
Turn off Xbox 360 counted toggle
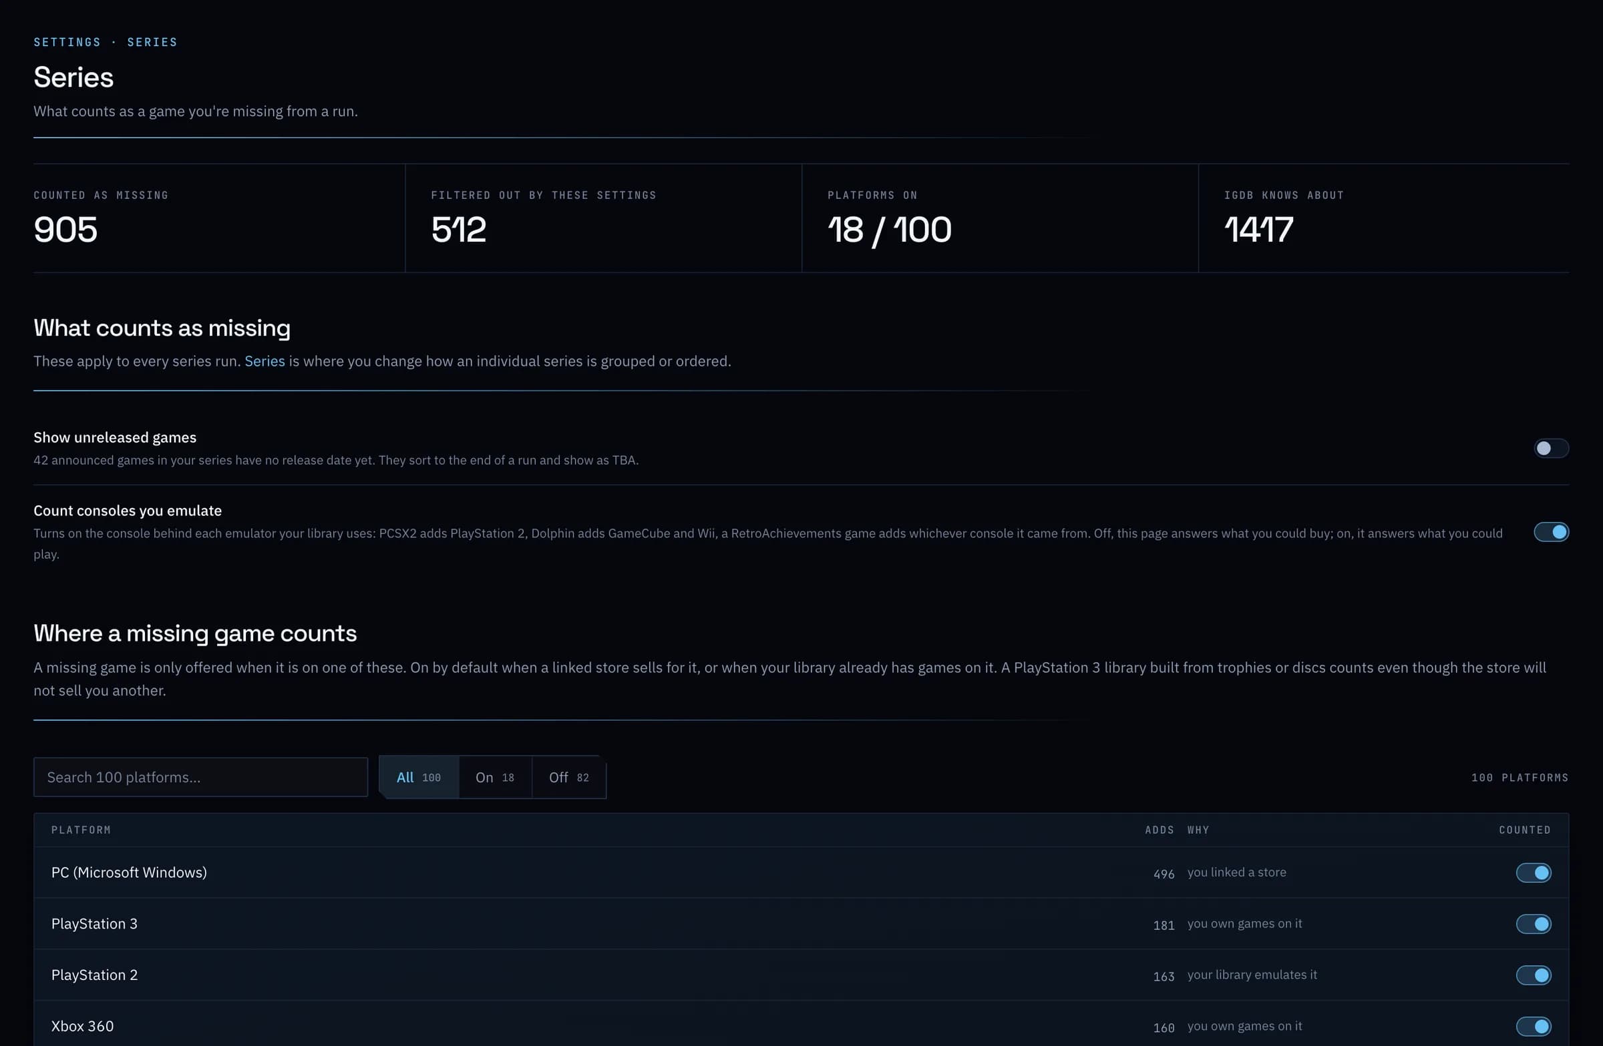point(1533,1026)
